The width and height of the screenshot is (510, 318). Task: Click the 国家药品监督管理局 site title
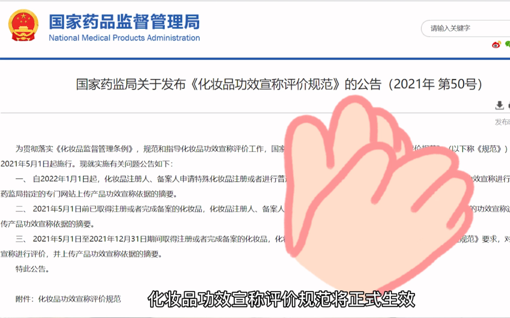point(124,22)
